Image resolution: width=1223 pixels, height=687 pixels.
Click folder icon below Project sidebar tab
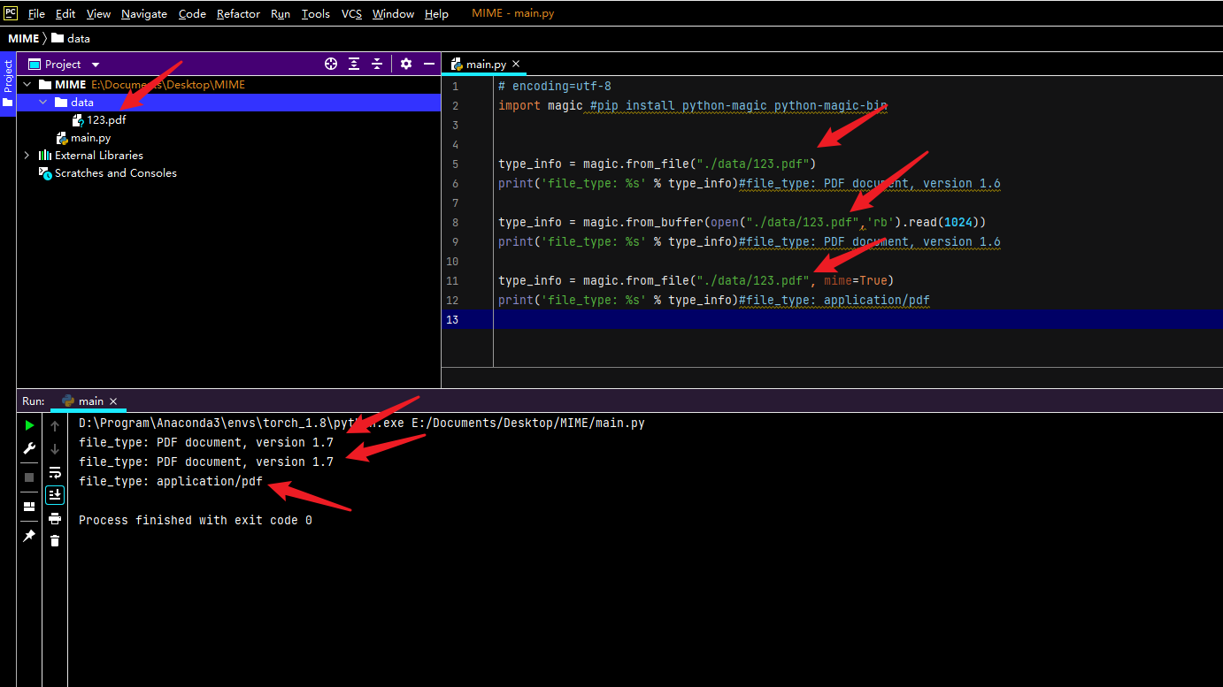click(x=8, y=103)
